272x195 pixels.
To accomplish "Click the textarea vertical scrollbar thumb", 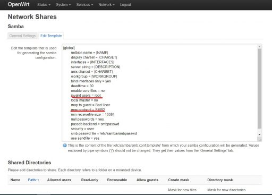I will [259, 89].
